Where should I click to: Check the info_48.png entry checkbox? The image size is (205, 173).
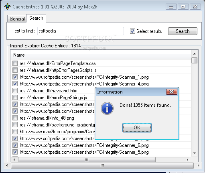(x=15, y=118)
